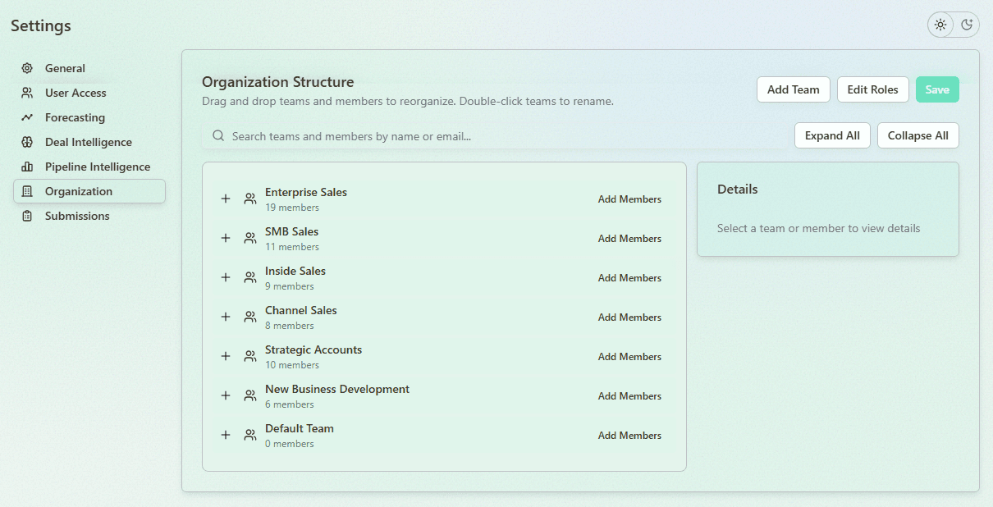The height and width of the screenshot is (507, 993).
Task: Click the Edit Roles button
Action: click(873, 89)
